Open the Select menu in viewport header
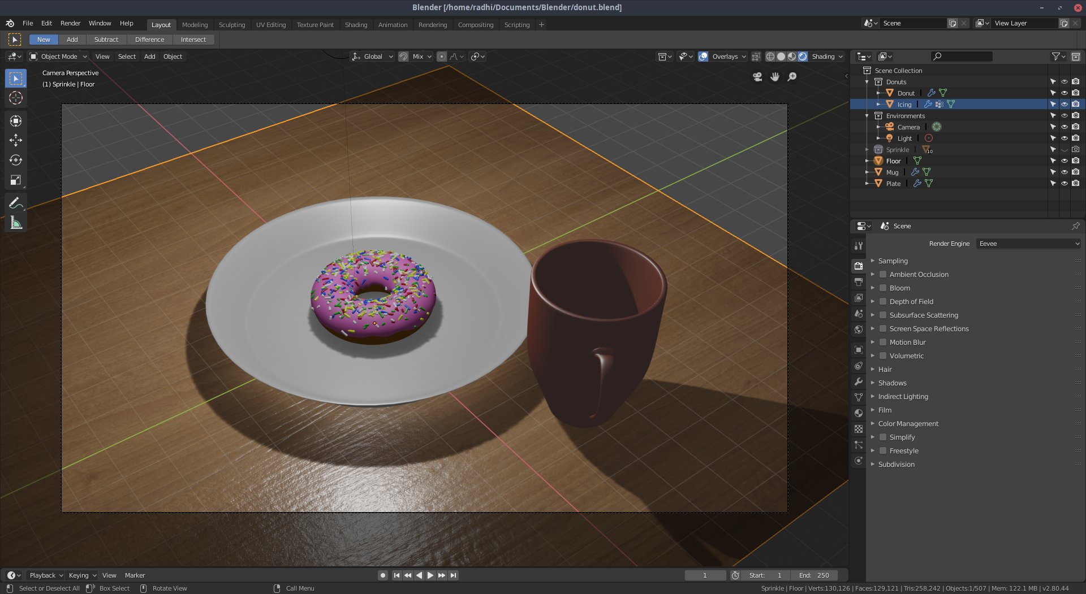 click(127, 57)
